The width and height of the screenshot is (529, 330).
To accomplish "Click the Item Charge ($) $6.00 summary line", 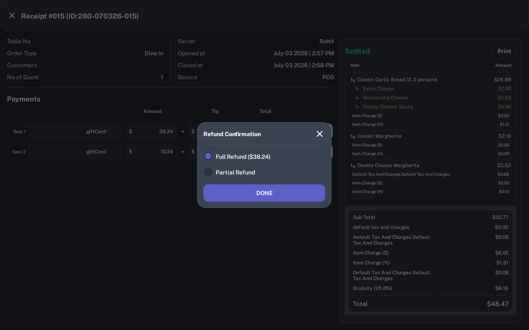I will 431,253.
